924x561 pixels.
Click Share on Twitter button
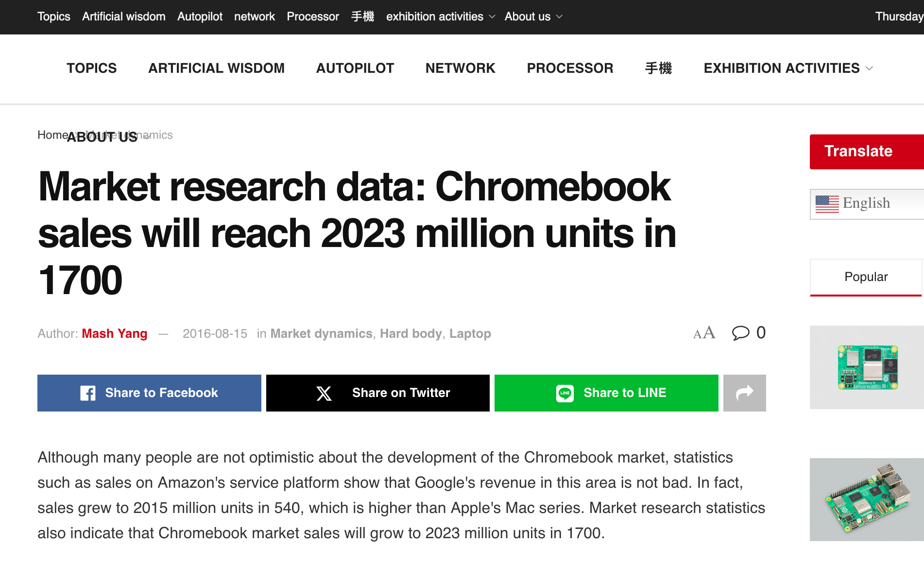click(378, 393)
